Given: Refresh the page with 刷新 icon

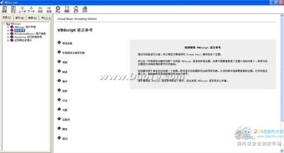Looking at the screenshot, I should [x=67, y=9].
